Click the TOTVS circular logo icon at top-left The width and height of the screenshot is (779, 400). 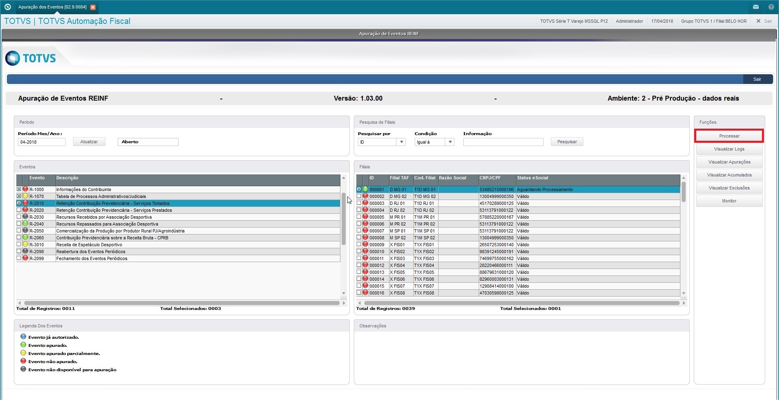(7, 7)
